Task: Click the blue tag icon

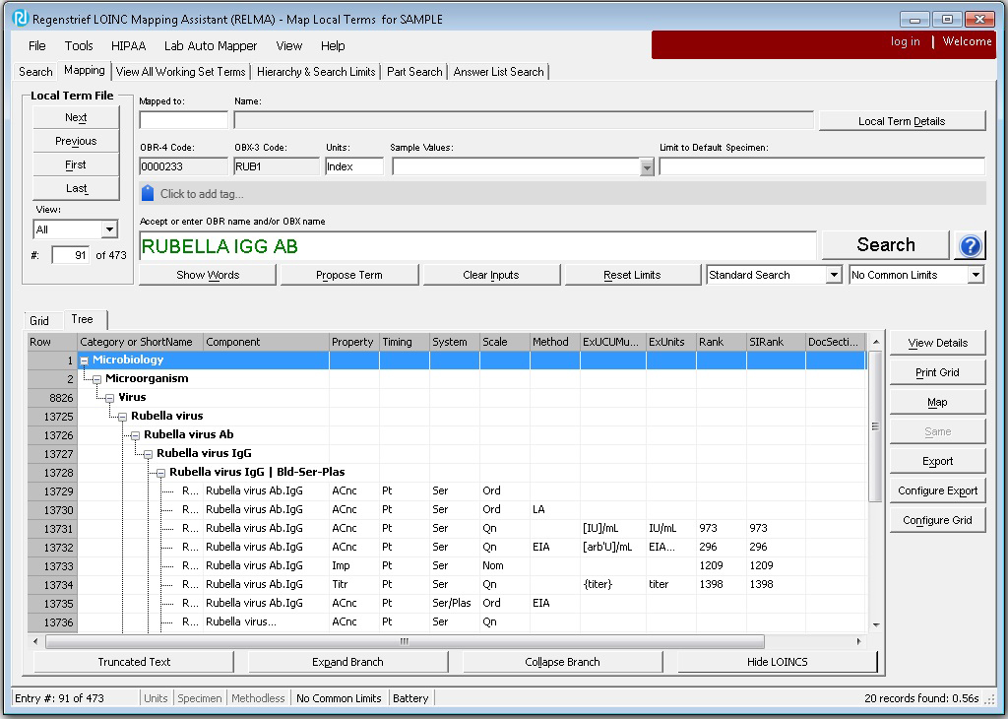Action: (148, 193)
